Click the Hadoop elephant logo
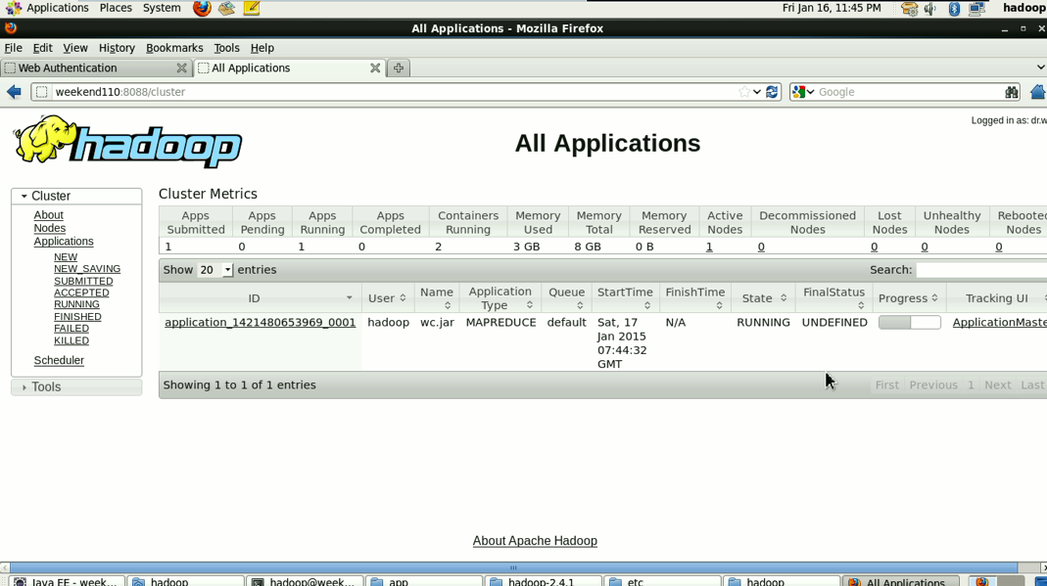This screenshot has width=1047, height=586. (127, 141)
